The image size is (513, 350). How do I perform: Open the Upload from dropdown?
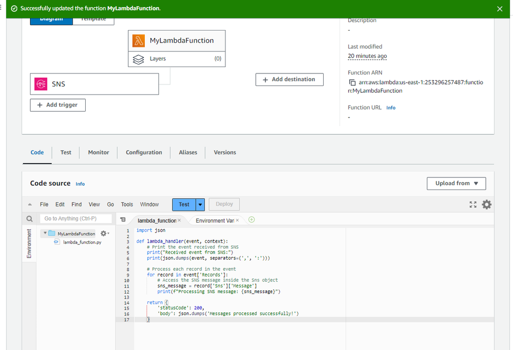456,183
